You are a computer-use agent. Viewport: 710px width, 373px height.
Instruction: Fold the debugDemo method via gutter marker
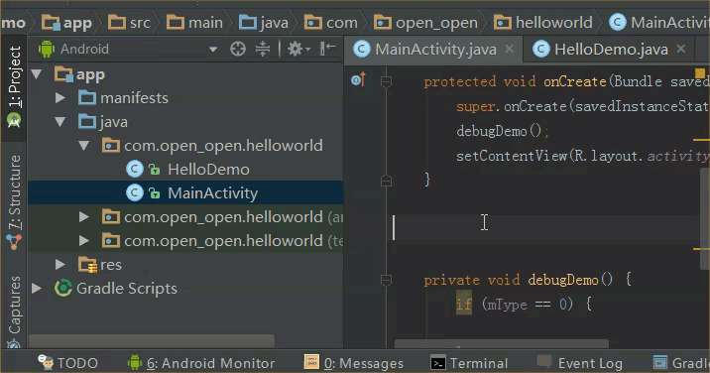click(386, 280)
